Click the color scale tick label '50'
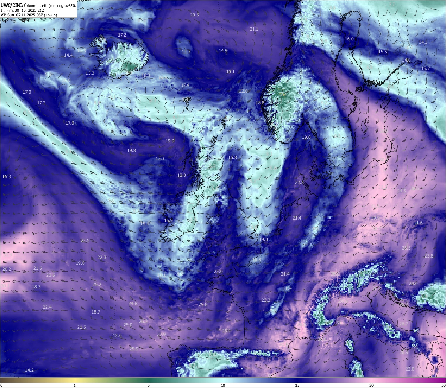This screenshot has width=446, height=388. pos(443,385)
